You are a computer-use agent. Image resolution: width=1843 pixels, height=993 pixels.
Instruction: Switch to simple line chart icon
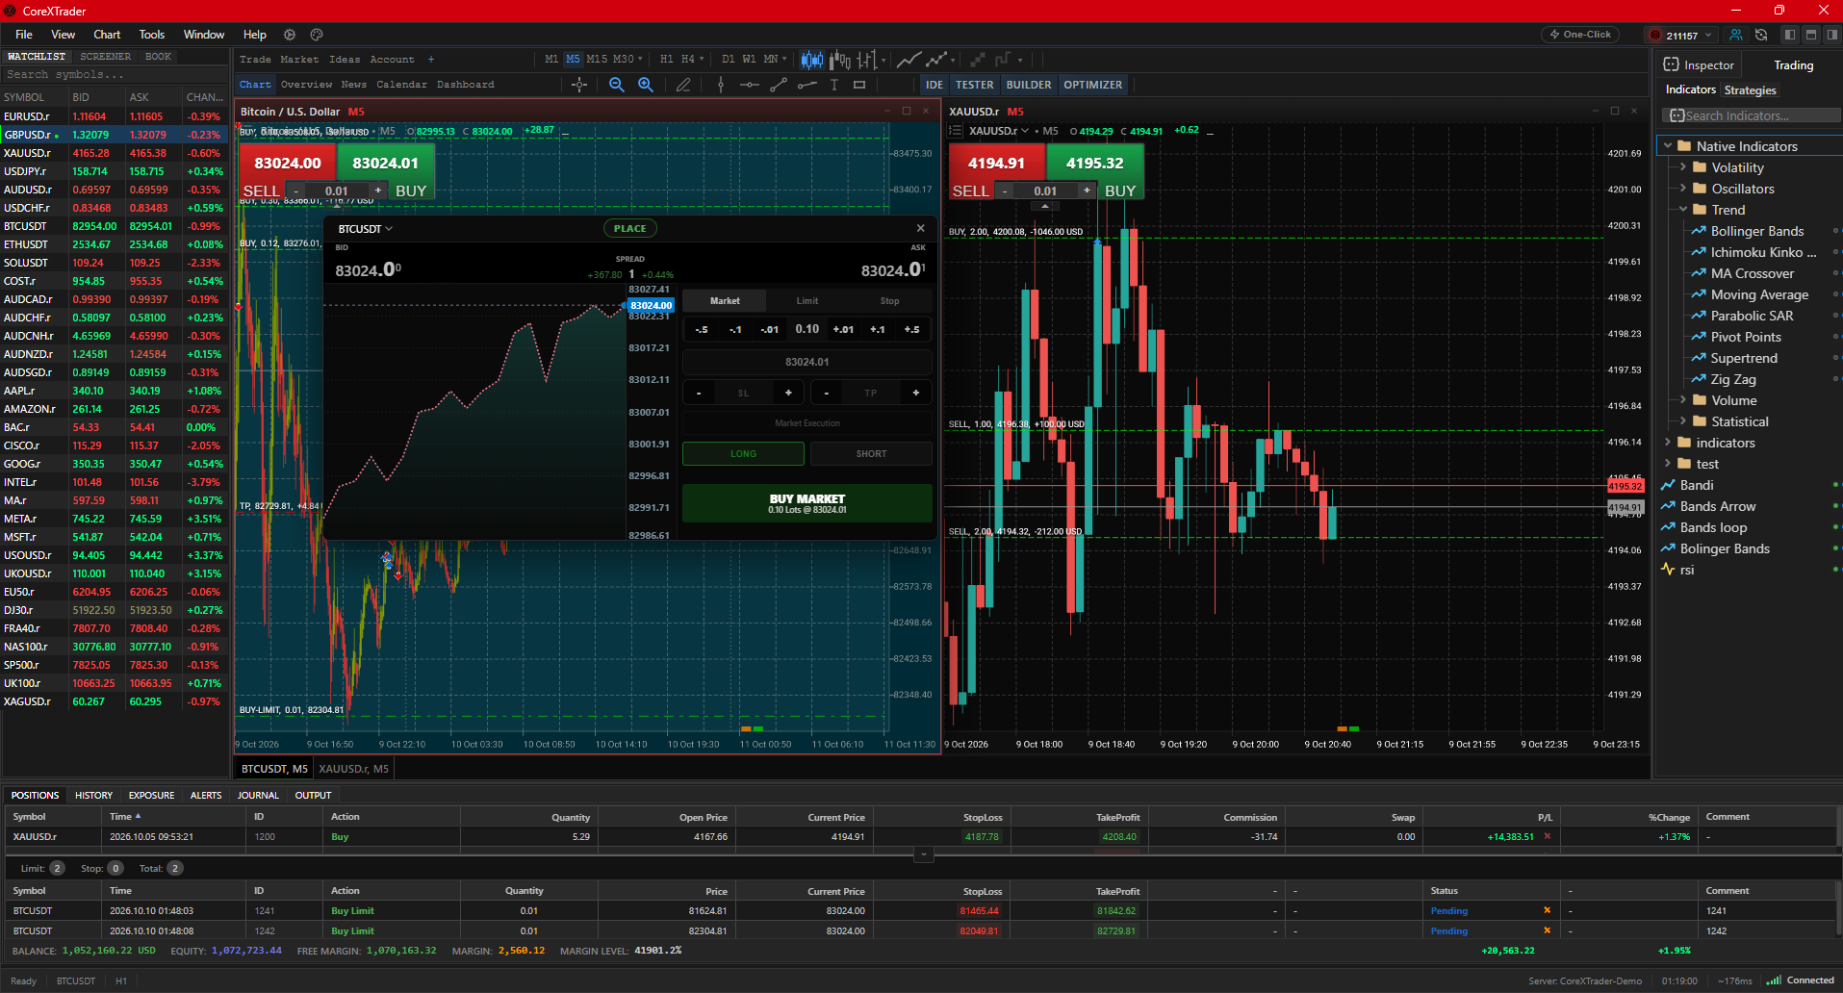pyautogui.click(x=909, y=60)
